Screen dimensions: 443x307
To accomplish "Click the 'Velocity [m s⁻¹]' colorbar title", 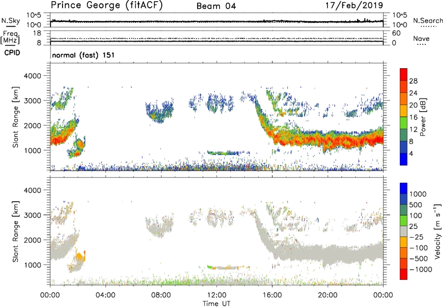I will 438,231.
